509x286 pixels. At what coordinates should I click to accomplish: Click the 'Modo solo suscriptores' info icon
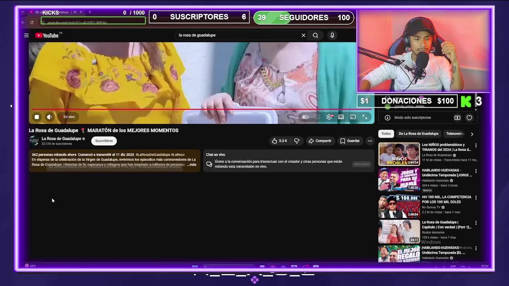[x=387, y=118]
